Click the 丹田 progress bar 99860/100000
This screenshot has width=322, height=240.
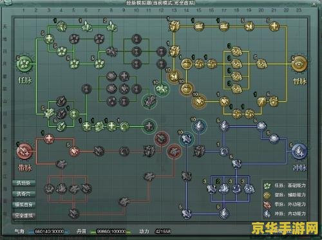[111, 232]
